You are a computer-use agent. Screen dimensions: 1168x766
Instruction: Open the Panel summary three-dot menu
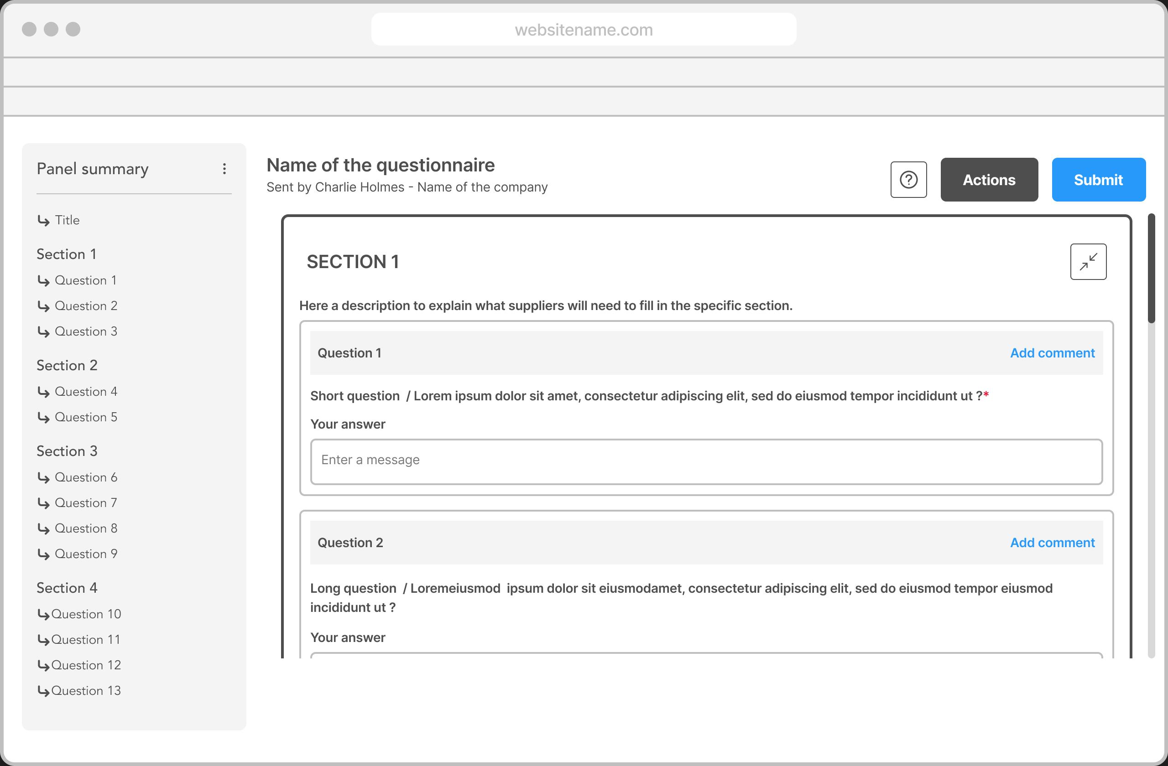tap(224, 169)
